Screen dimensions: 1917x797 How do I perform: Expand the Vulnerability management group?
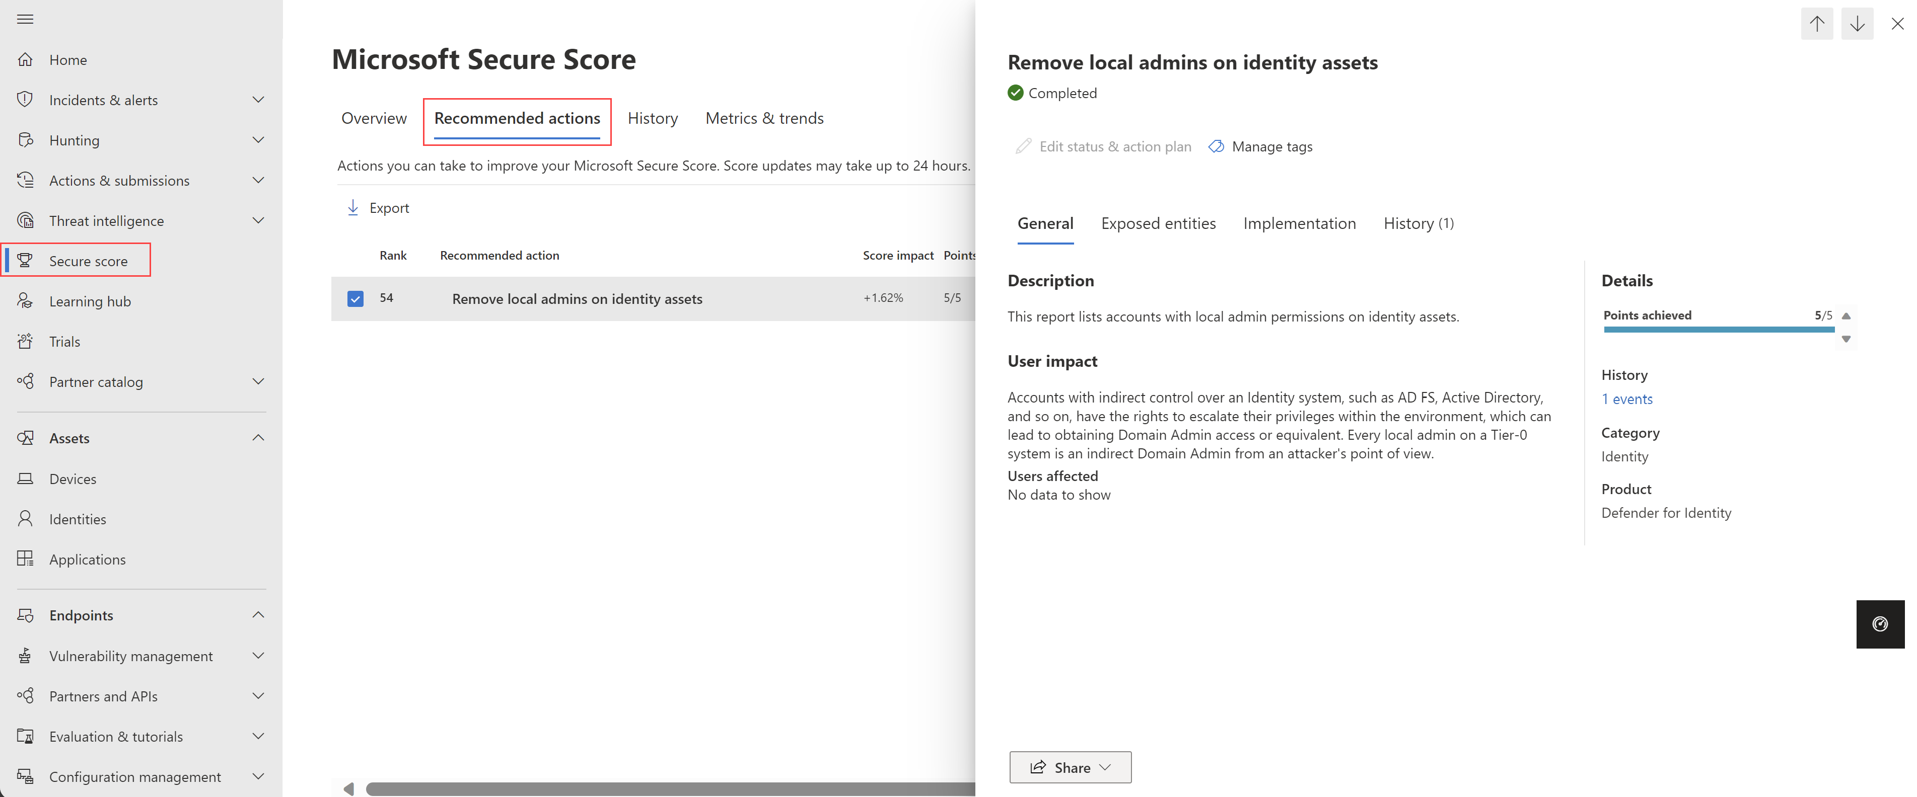[x=258, y=655]
